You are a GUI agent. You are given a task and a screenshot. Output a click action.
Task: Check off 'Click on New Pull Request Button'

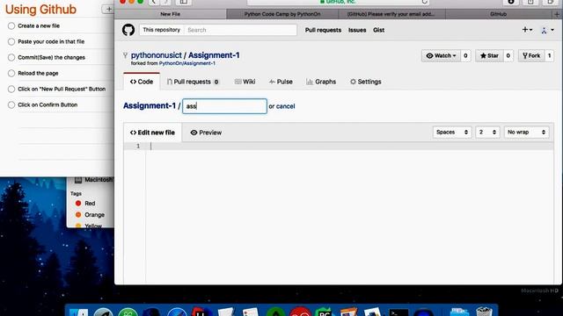(x=11, y=89)
